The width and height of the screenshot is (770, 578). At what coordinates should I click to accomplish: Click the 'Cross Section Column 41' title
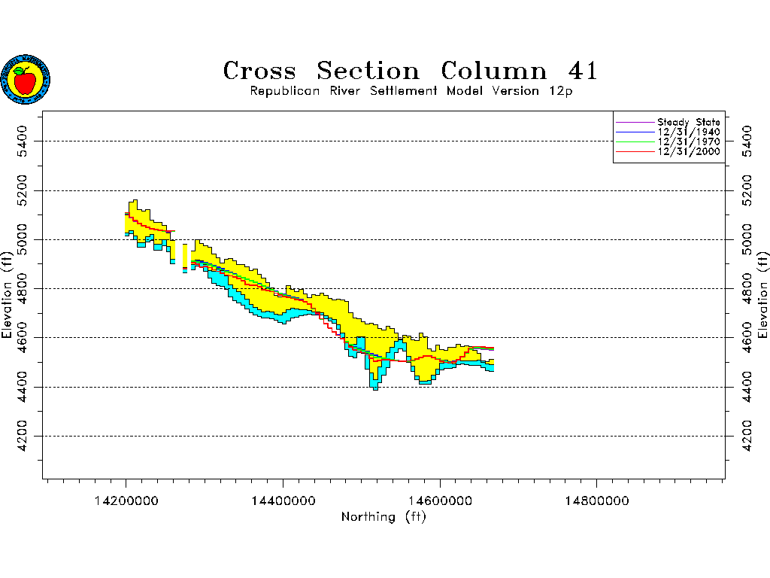click(411, 71)
